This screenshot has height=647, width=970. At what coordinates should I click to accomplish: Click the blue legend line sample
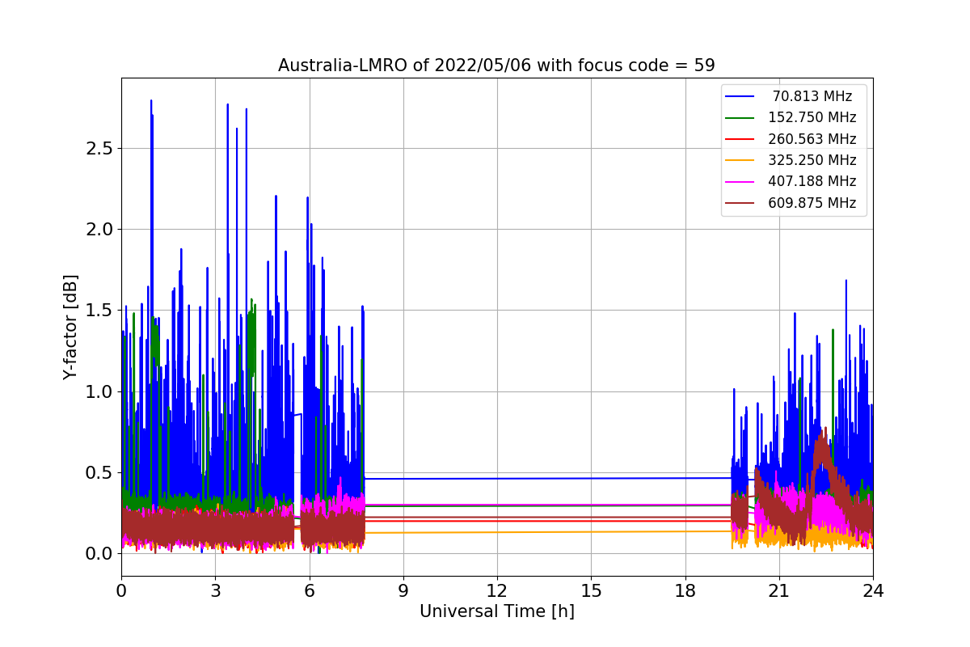click(x=740, y=96)
